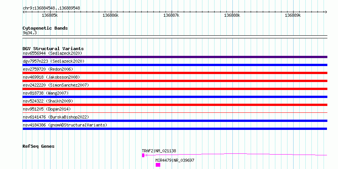Open the nsv6141476 (ByrskaBishop2022) label
This screenshot has height=169, width=338.
click(55, 117)
